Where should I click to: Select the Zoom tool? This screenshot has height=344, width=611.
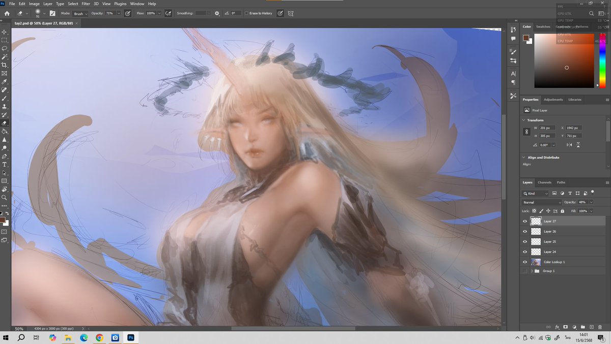point(5,197)
